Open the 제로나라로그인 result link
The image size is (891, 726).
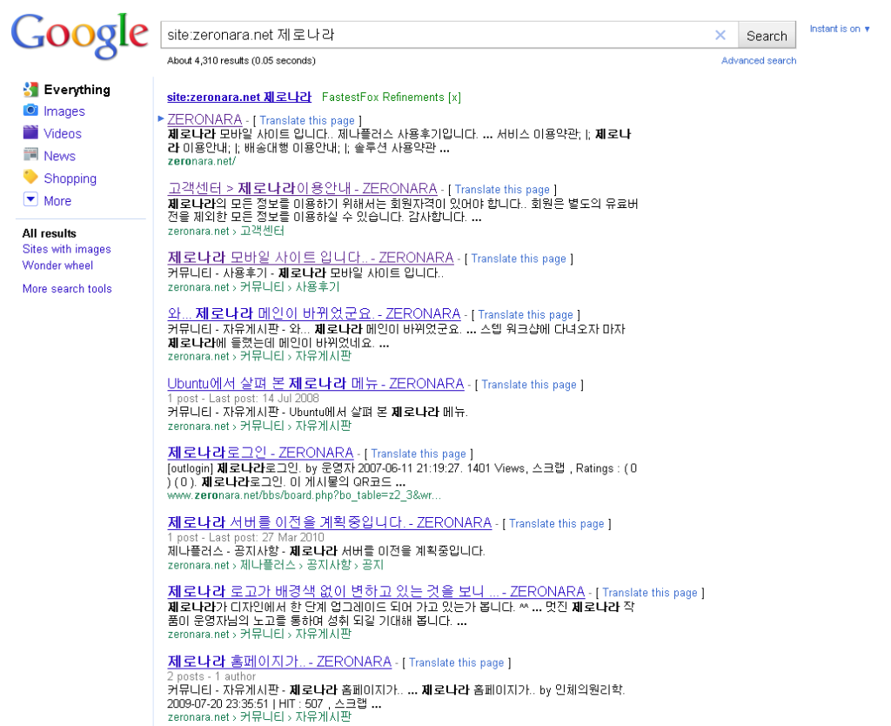(260, 453)
